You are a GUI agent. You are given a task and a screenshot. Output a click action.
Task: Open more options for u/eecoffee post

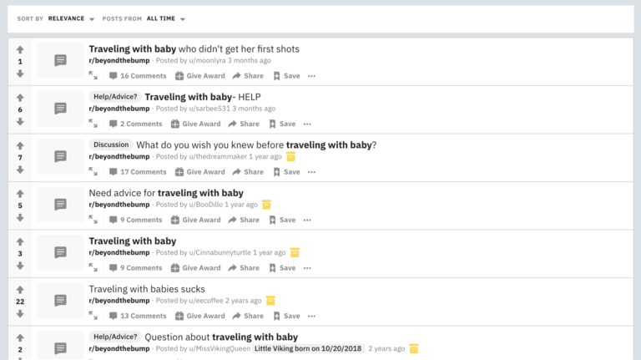pyautogui.click(x=311, y=316)
